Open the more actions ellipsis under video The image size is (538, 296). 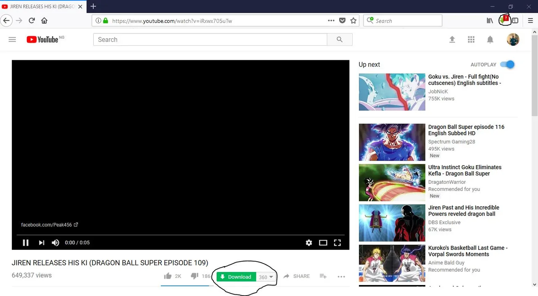341,276
